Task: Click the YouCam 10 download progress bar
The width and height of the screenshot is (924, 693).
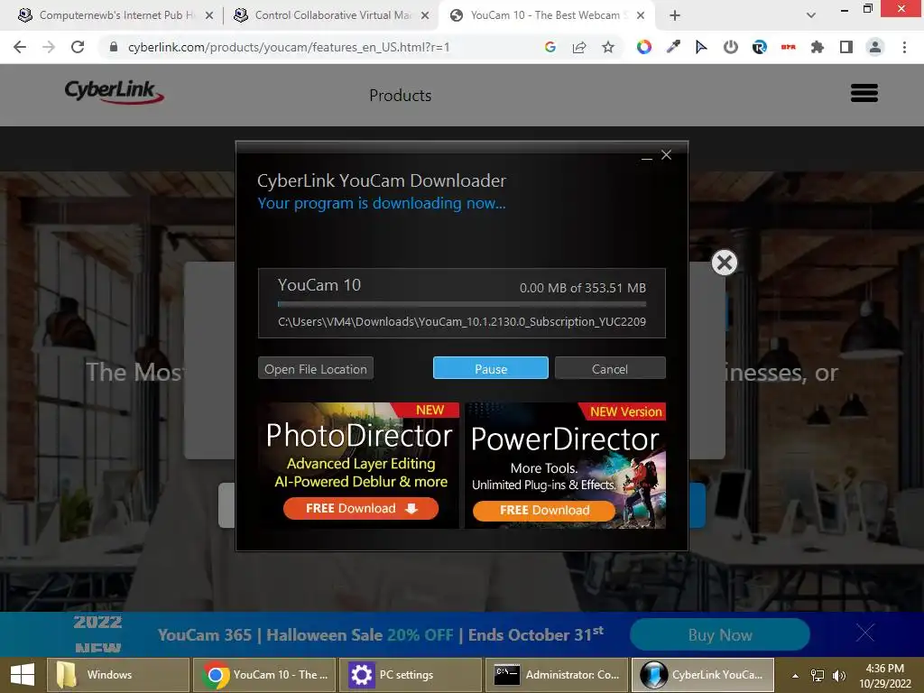Action: click(x=462, y=304)
